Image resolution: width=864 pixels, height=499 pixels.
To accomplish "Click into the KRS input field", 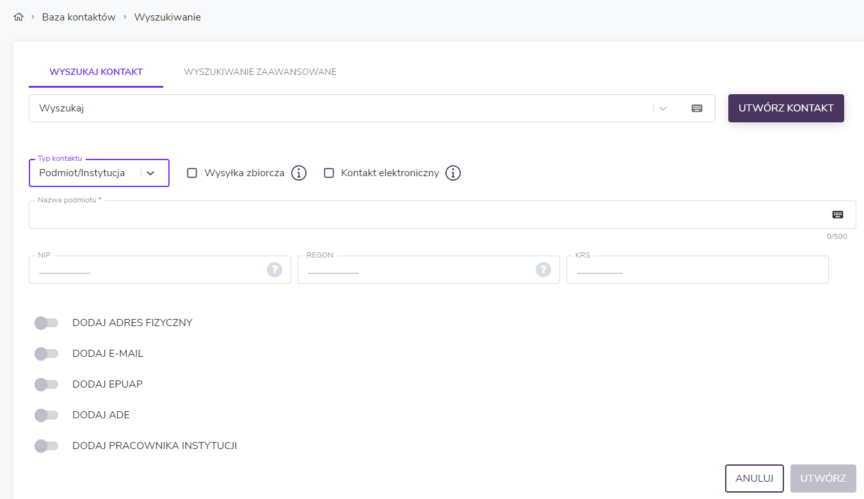I will [696, 270].
